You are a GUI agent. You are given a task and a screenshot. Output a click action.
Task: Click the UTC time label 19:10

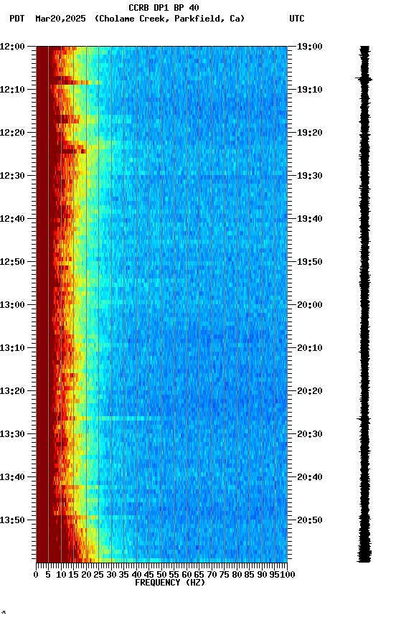coord(310,90)
